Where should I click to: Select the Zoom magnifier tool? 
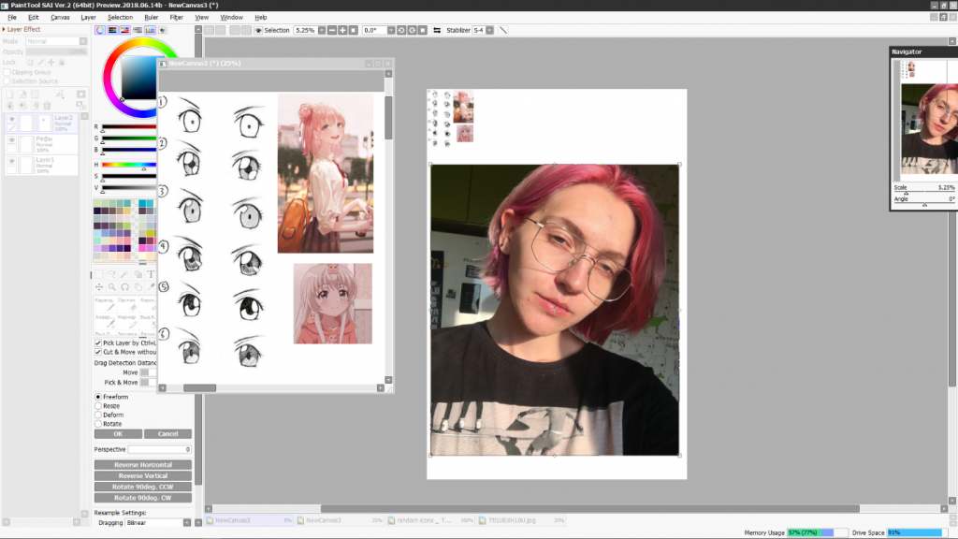click(112, 286)
